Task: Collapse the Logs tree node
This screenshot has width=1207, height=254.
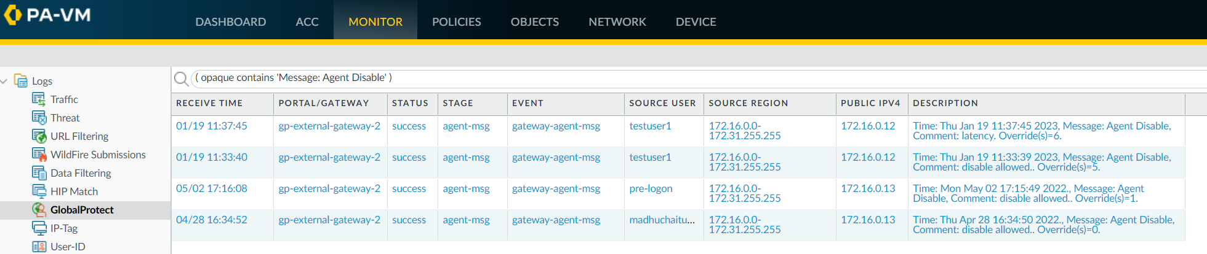Action: 5,81
